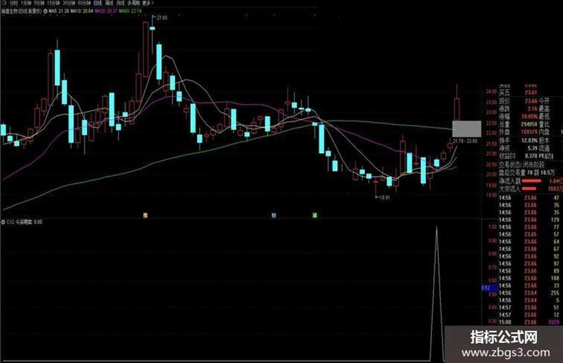Select the 60分钟 period tab
563x363 pixels.
click(84, 3)
